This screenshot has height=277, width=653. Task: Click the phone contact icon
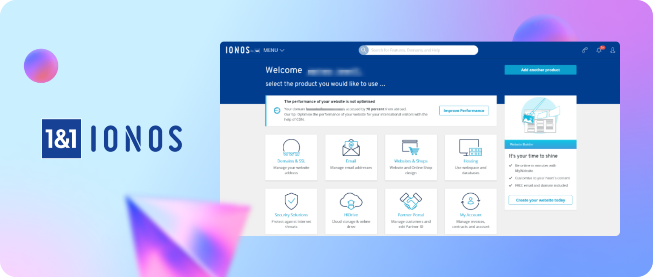tap(585, 50)
